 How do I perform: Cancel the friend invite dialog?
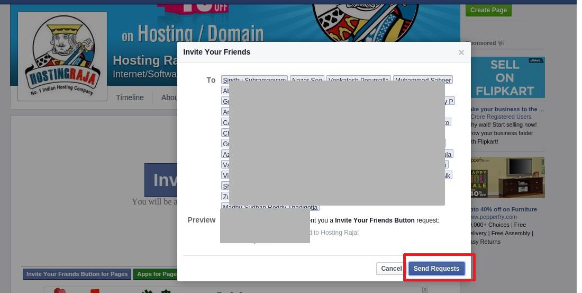coord(391,269)
